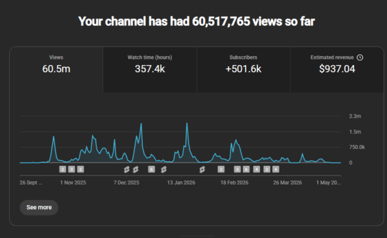Open the 2 marker just left of 1 Nov 2025
The width and height of the screenshot is (387, 238).
63,170
